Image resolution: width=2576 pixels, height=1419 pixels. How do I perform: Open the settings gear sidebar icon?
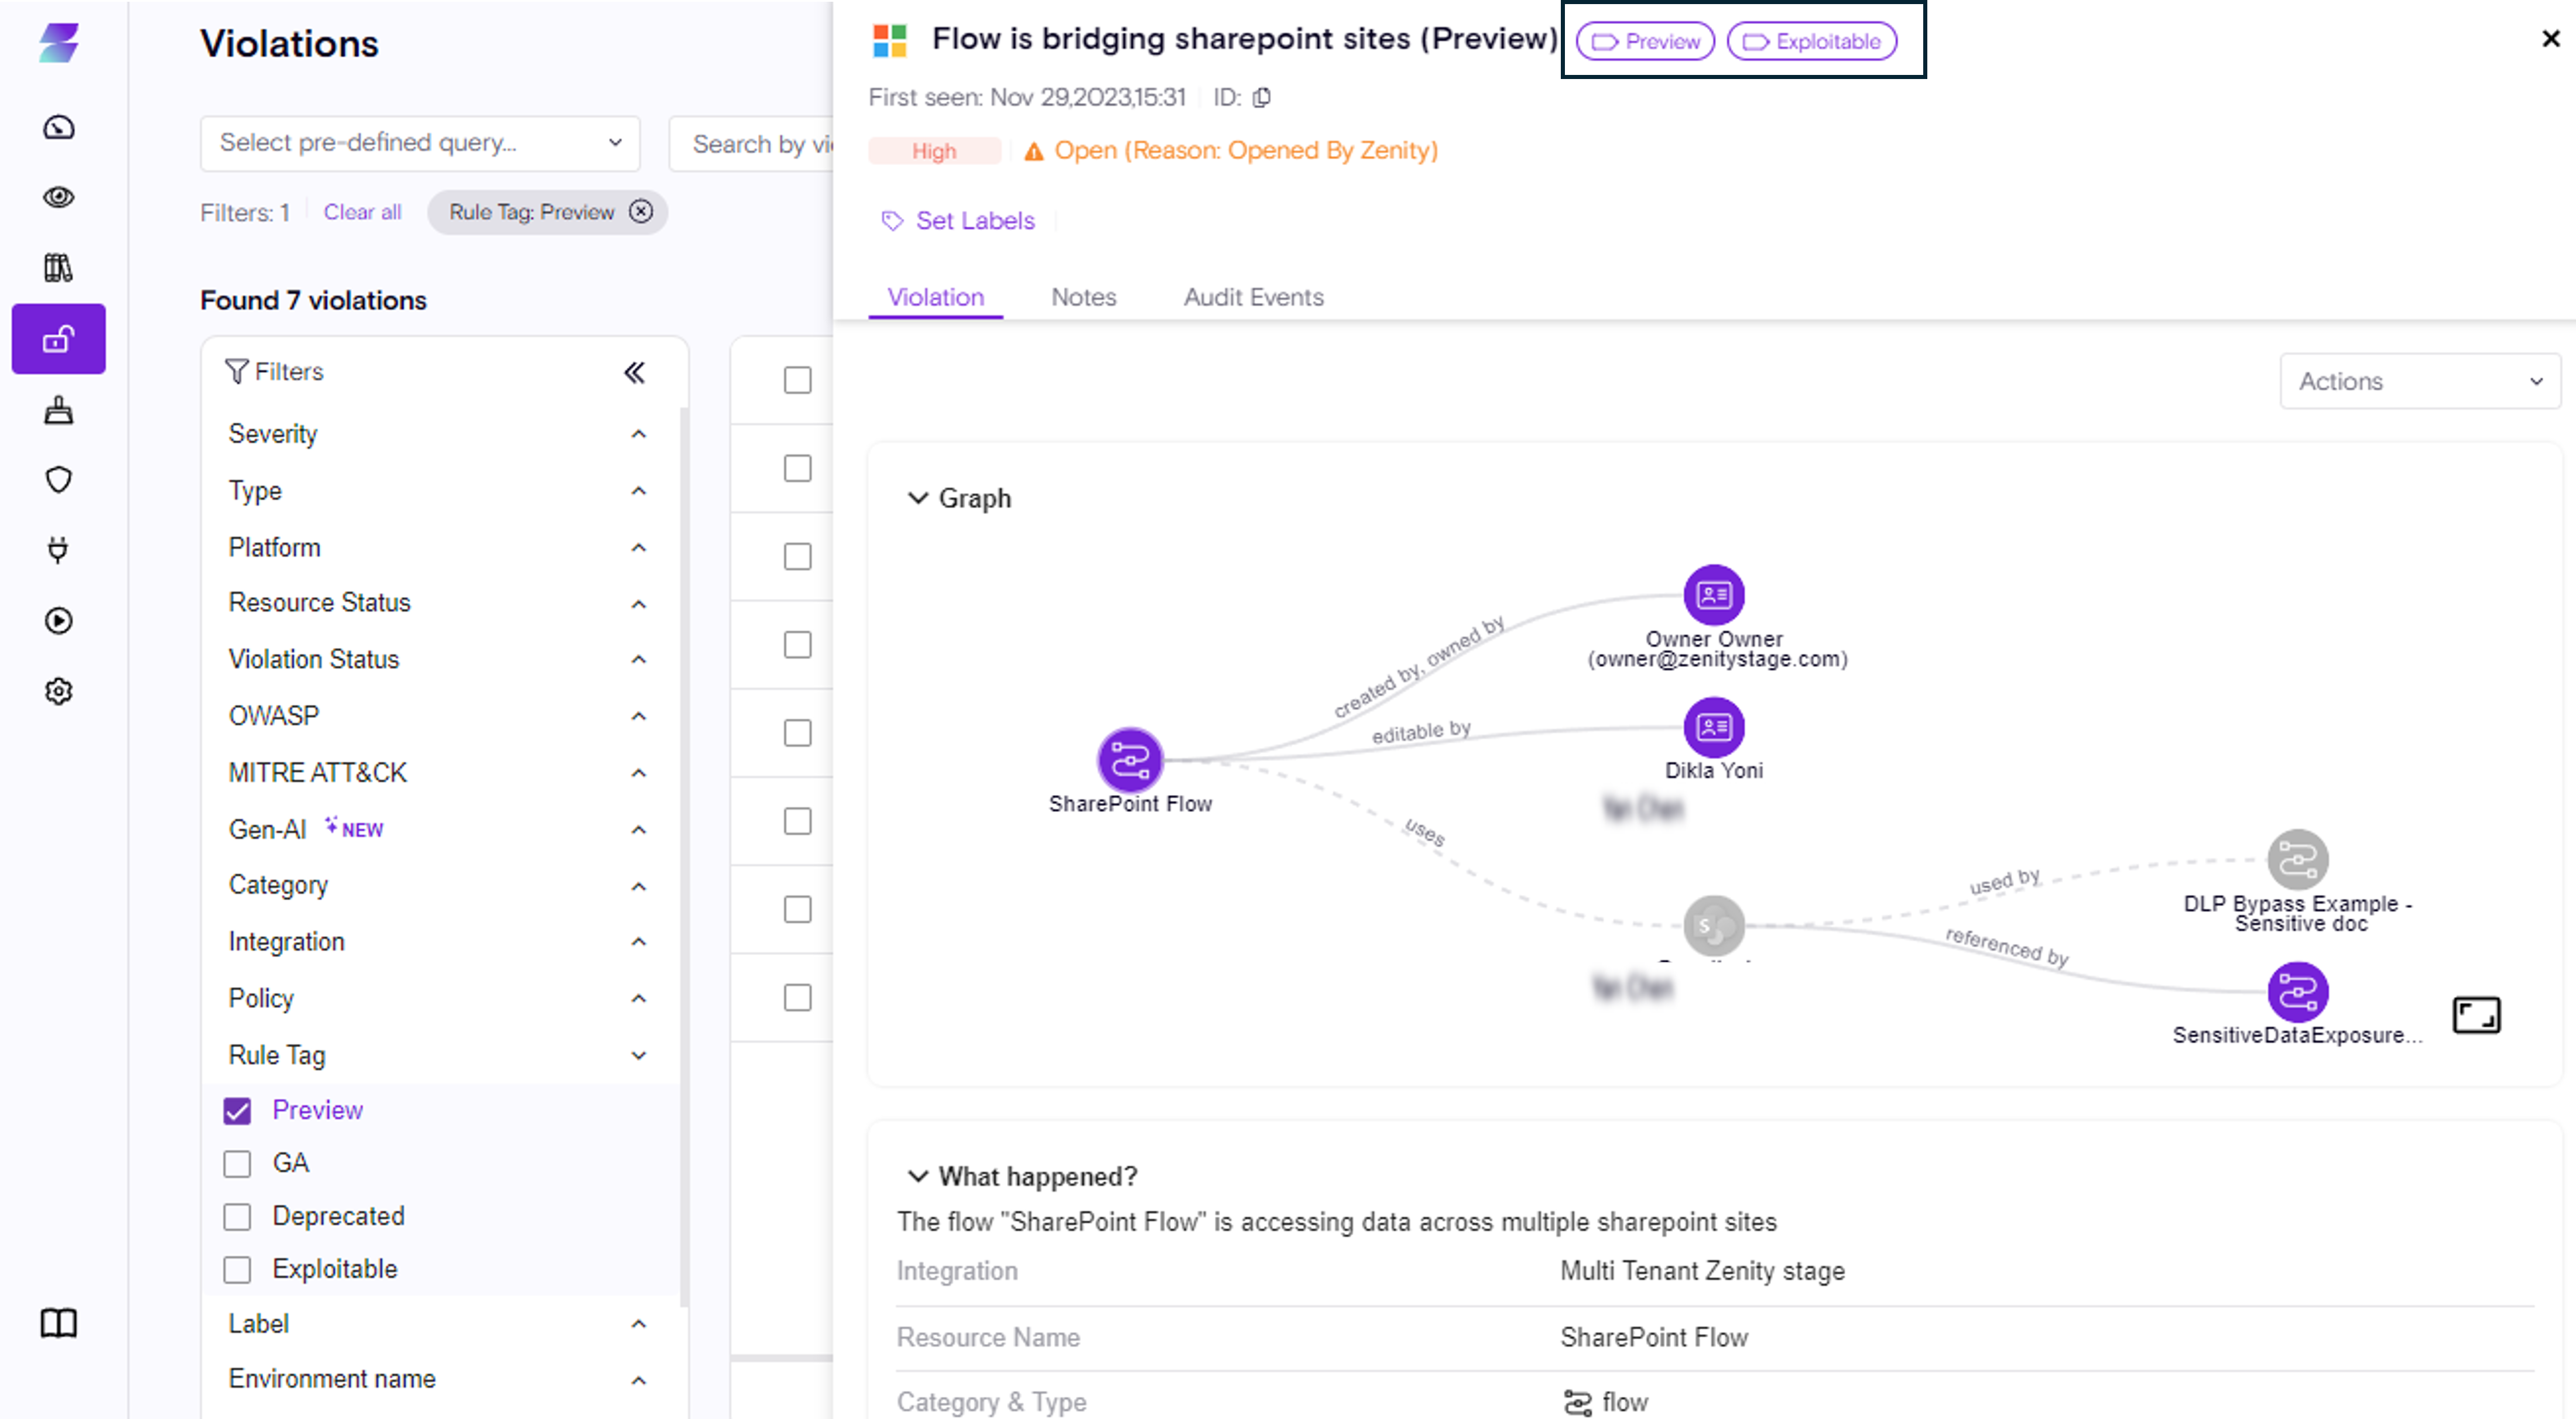pyautogui.click(x=59, y=691)
